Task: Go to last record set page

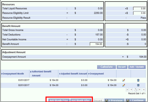Action: (x=144, y=90)
